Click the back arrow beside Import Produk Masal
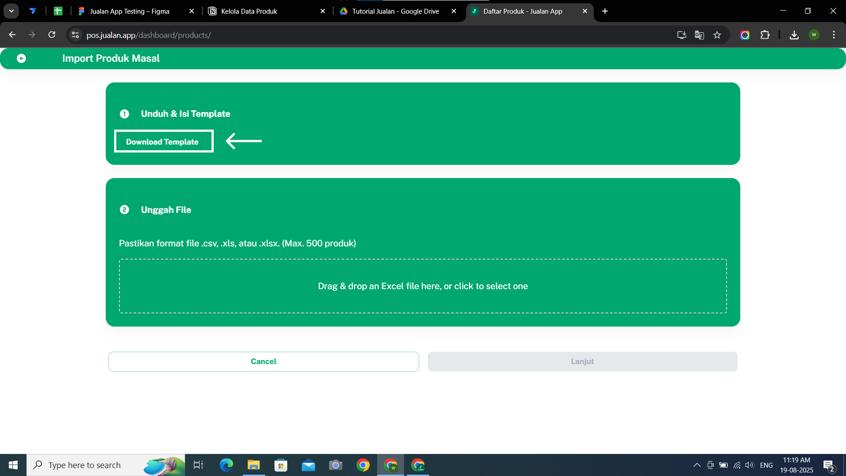The image size is (846, 476). click(21, 58)
